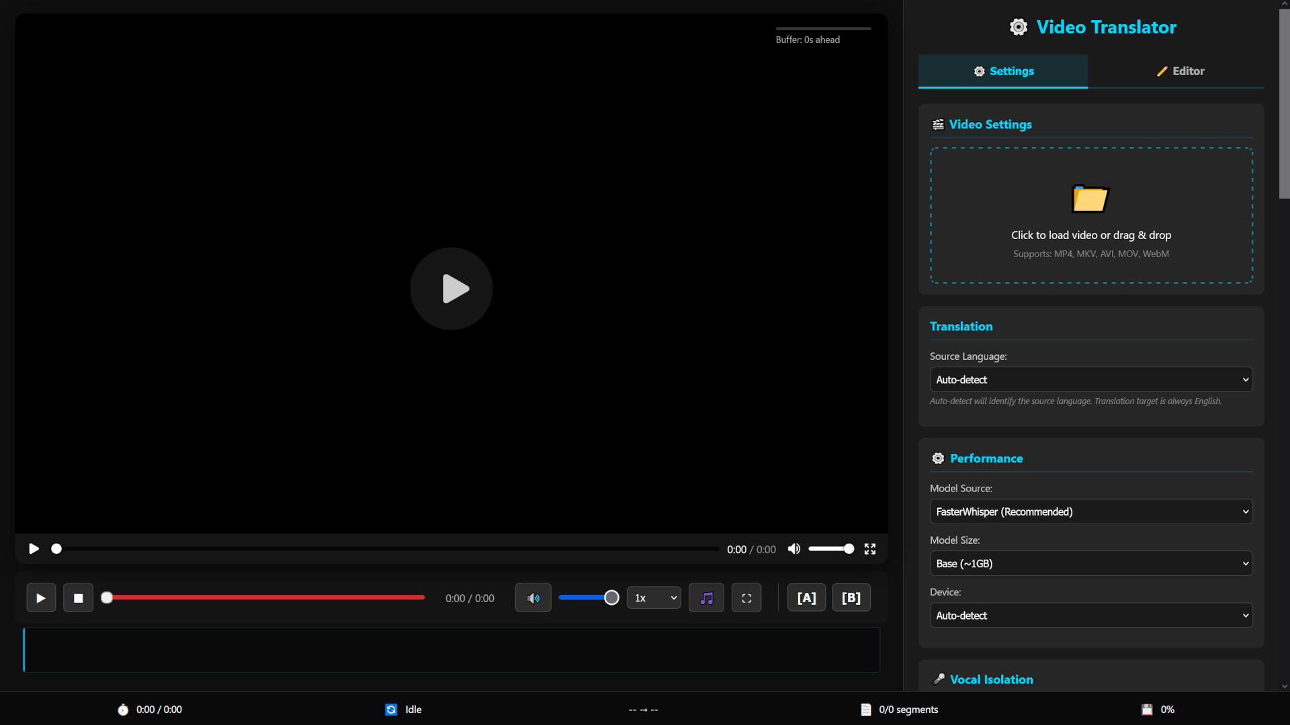The width and height of the screenshot is (1290, 725).
Task: Click the segments document icon in status bar
Action: tap(867, 710)
